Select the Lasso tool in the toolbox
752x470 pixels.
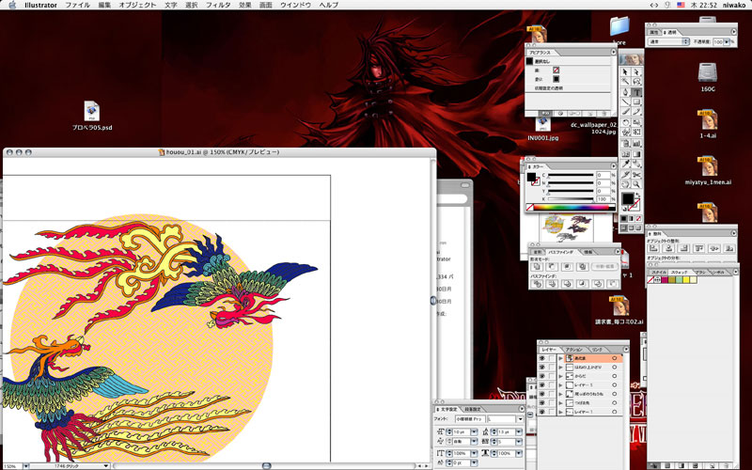[x=636, y=82]
